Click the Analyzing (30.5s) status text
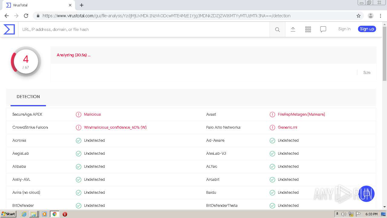 (x=73, y=55)
